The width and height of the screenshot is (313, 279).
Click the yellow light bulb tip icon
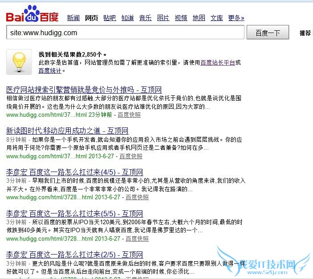click(19, 62)
